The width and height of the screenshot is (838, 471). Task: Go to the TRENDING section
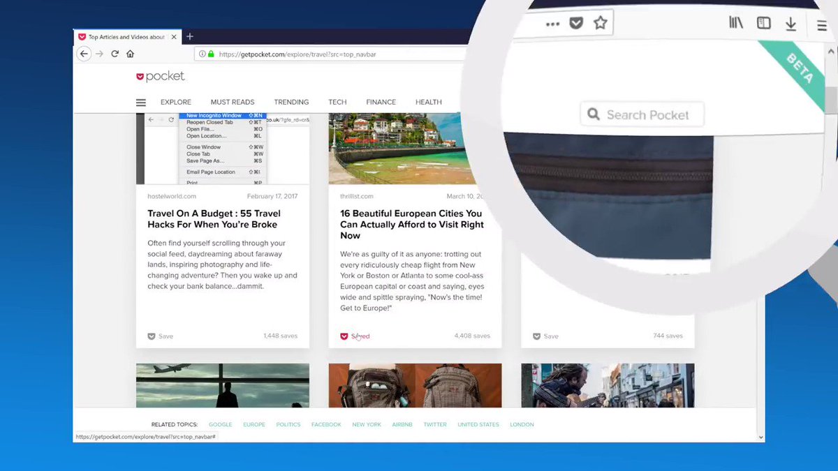pos(291,103)
